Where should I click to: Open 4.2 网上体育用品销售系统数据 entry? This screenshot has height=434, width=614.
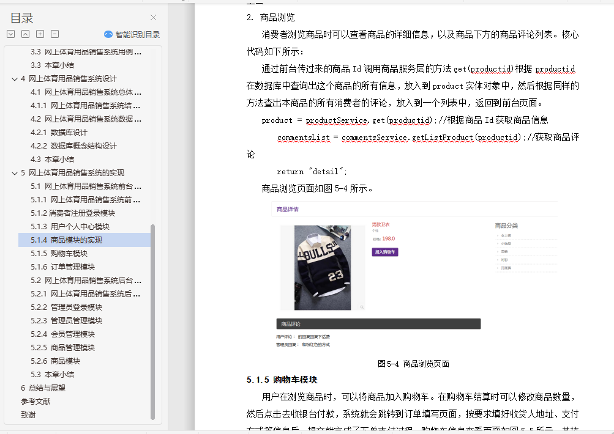86,119
